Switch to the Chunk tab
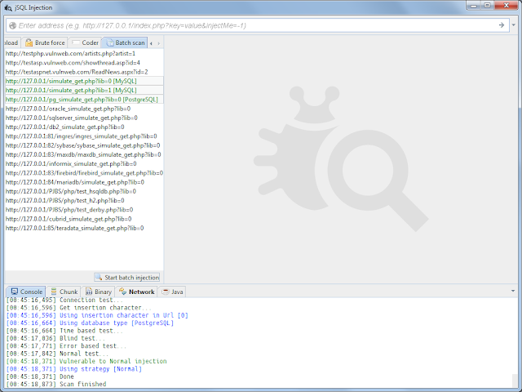 click(x=64, y=292)
